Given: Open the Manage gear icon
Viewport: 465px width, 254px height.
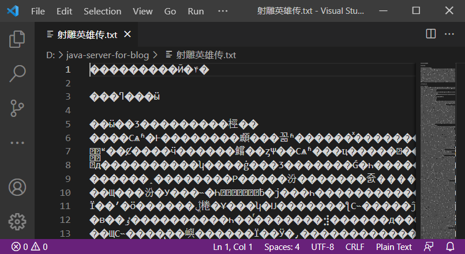Looking at the screenshot, I should pos(17,221).
